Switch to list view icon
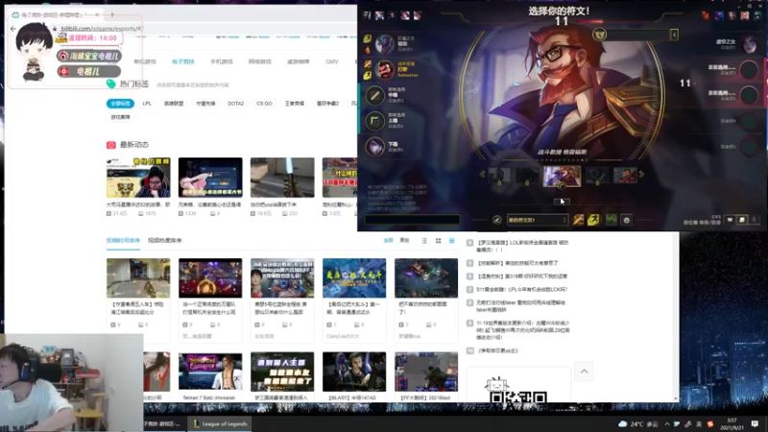Image resolution: width=768 pixels, height=432 pixels. point(424,241)
